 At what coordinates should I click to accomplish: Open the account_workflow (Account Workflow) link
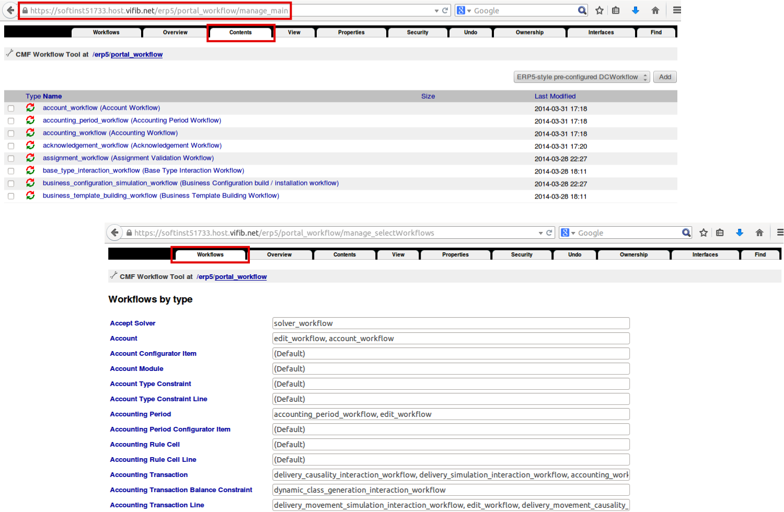(101, 108)
